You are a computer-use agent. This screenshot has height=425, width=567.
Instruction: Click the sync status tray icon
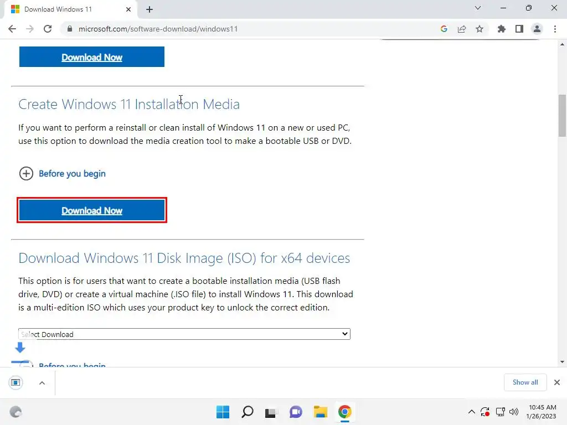pyautogui.click(x=485, y=412)
